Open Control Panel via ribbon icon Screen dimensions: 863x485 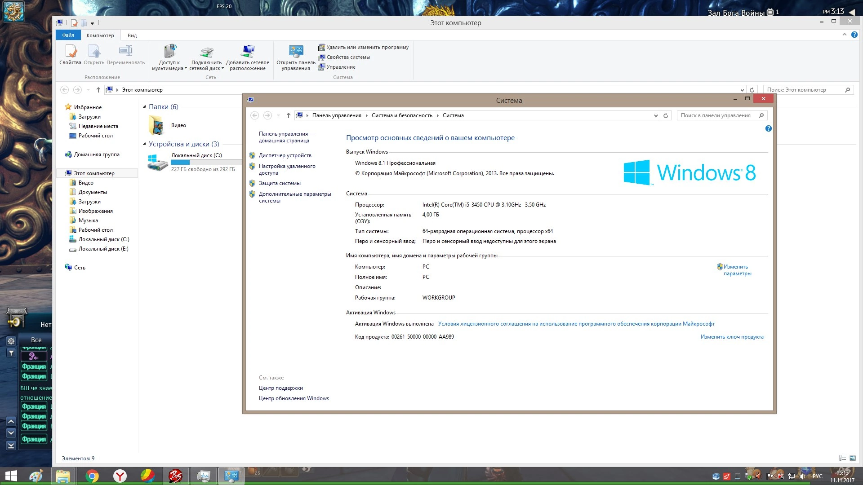click(296, 57)
